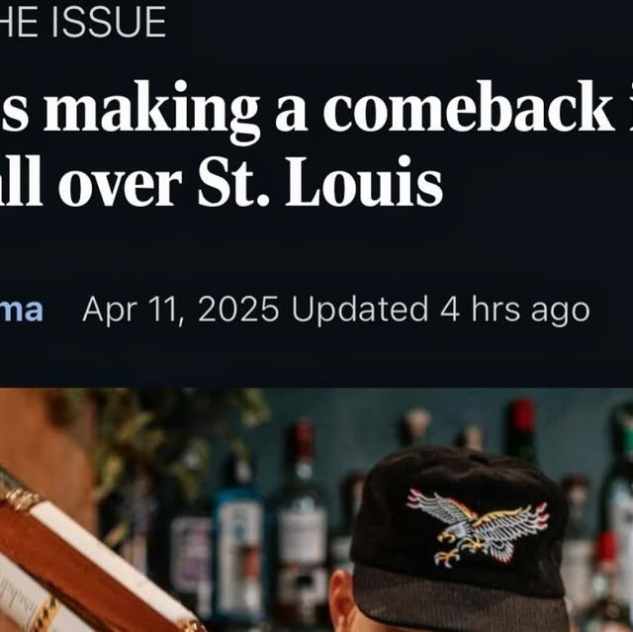The image size is (633, 632).
Task: Click the dark header area below the date
Action: coord(316,357)
